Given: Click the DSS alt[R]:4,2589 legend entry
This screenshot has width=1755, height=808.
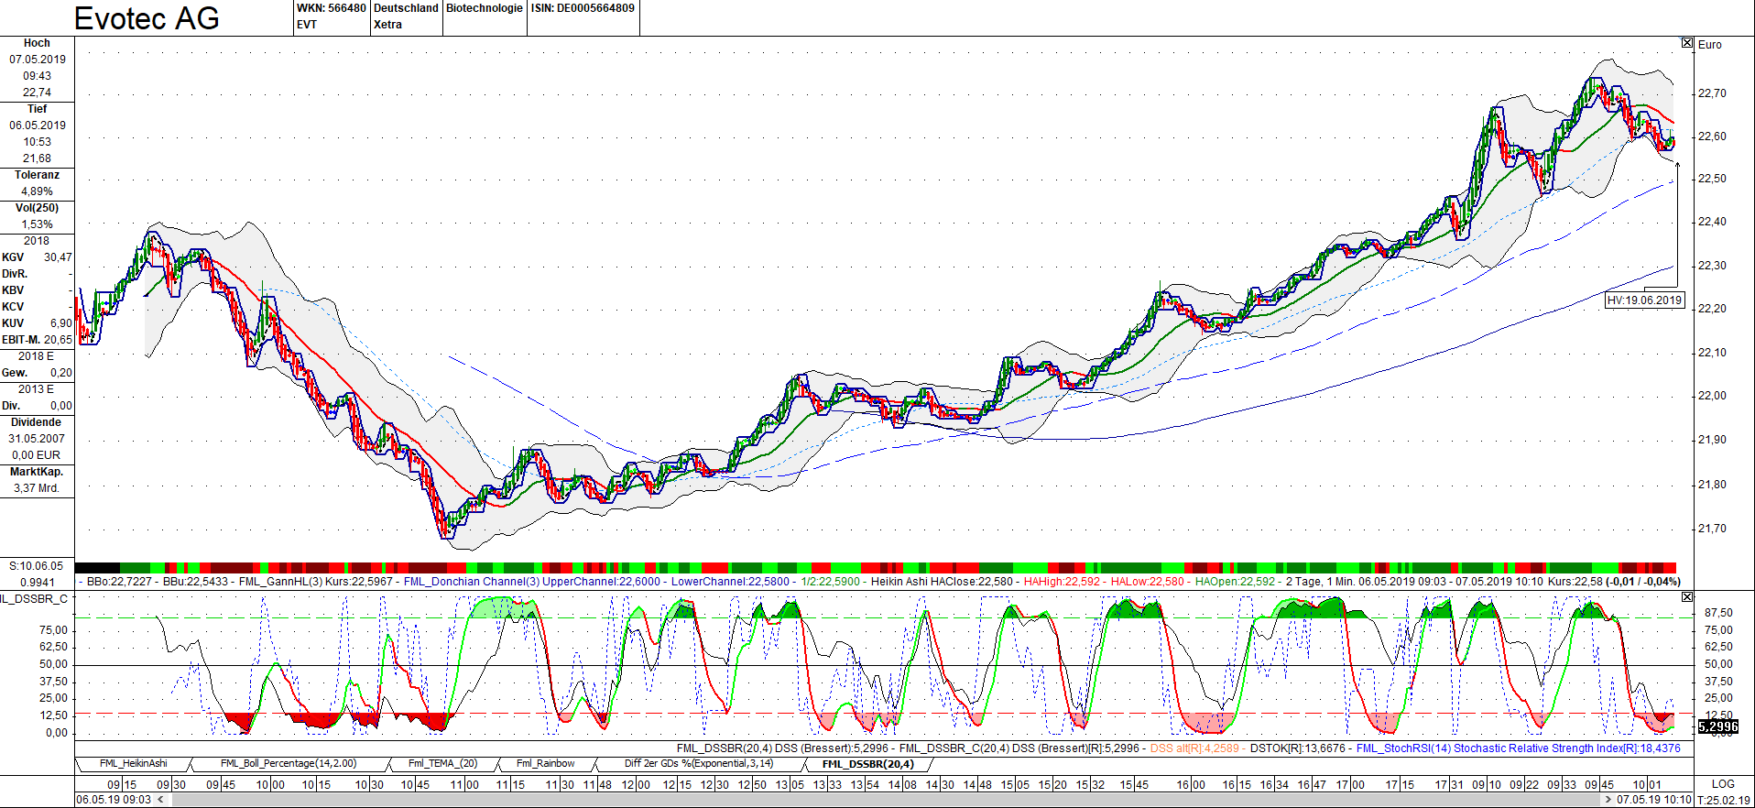Looking at the screenshot, I should click(1194, 748).
